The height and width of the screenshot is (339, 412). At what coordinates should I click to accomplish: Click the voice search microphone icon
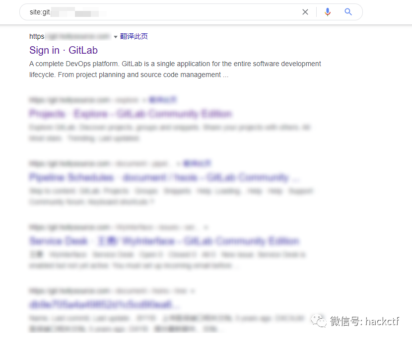pos(328,12)
